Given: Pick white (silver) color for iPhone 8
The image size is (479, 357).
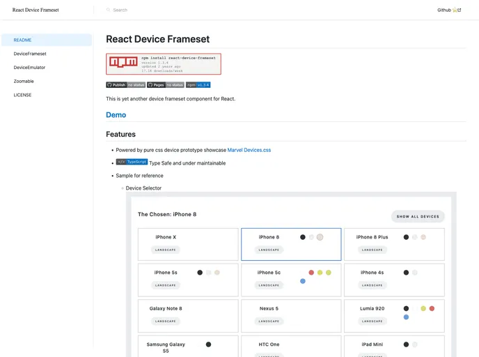Looking at the screenshot, I should (x=311, y=237).
